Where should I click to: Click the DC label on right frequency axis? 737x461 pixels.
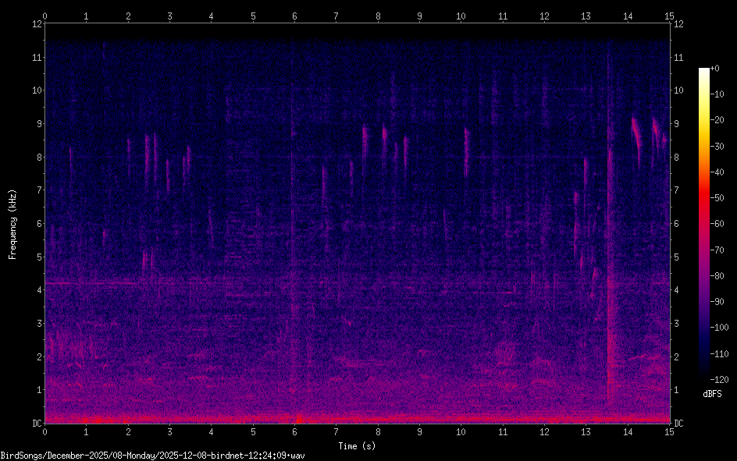(679, 424)
